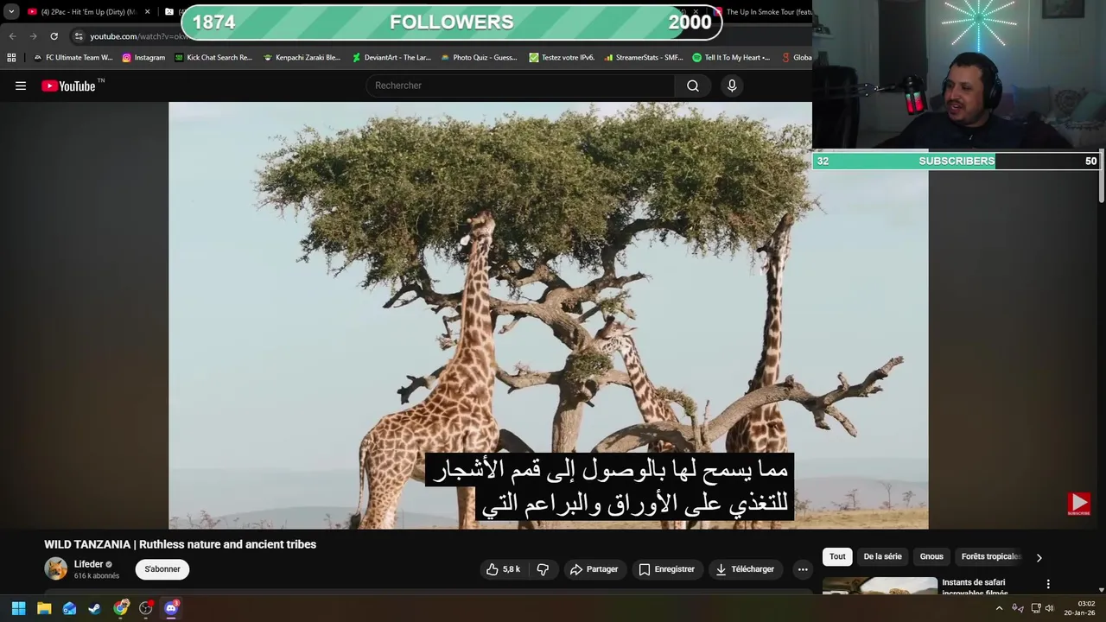This screenshot has height=622, width=1106.
Task: Open the Lifeder channel name link
Action: [x=88, y=564]
